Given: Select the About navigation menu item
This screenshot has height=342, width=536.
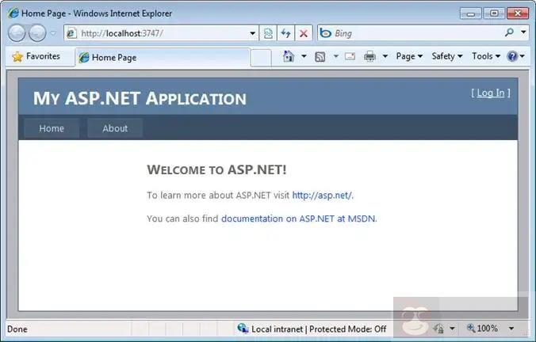Looking at the screenshot, I should click(x=115, y=128).
